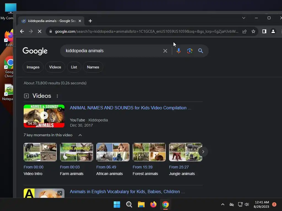Clear the search box with the X
Screen dimensions: 282x211
pyautogui.click(x=165, y=51)
